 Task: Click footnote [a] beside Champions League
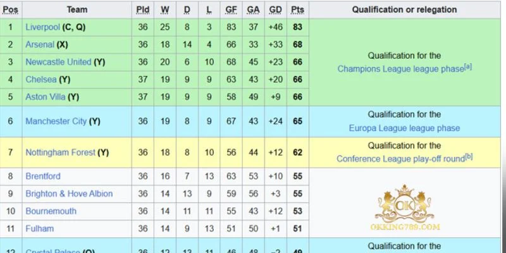[x=468, y=67]
